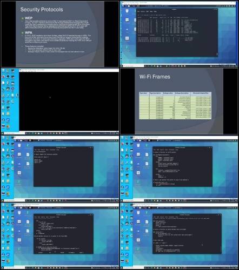Open the Wi-Fi Frames slide thumbnail
Image resolution: width=239 pixels, height=270 pixels.
[x=179, y=101]
